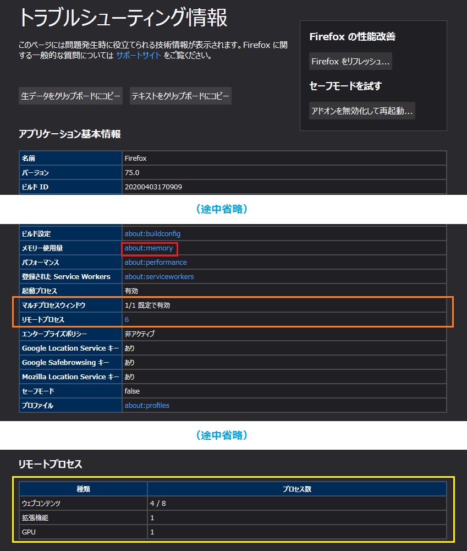Screen dimensions: 467x551
Task: Click the 種類 column header
Action: (83, 489)
